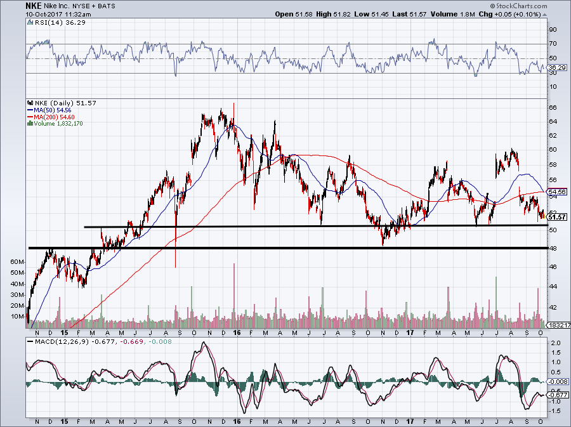This screenshot has height=427, width=571.
Task: Click the 60M label on the volume axis
Action: coord(18,262)
